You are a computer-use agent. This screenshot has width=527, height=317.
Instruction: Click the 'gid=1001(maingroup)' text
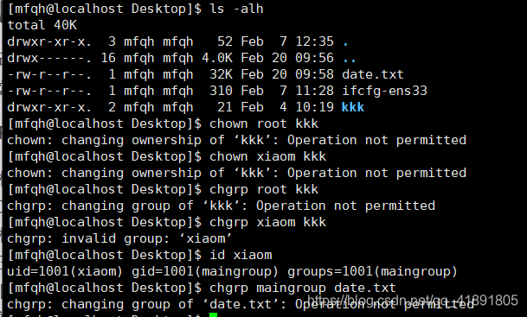[205, 272]
